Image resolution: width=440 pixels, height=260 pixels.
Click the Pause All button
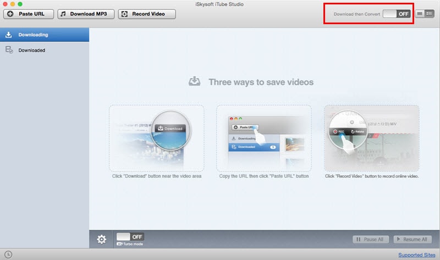tap(370, 239)
